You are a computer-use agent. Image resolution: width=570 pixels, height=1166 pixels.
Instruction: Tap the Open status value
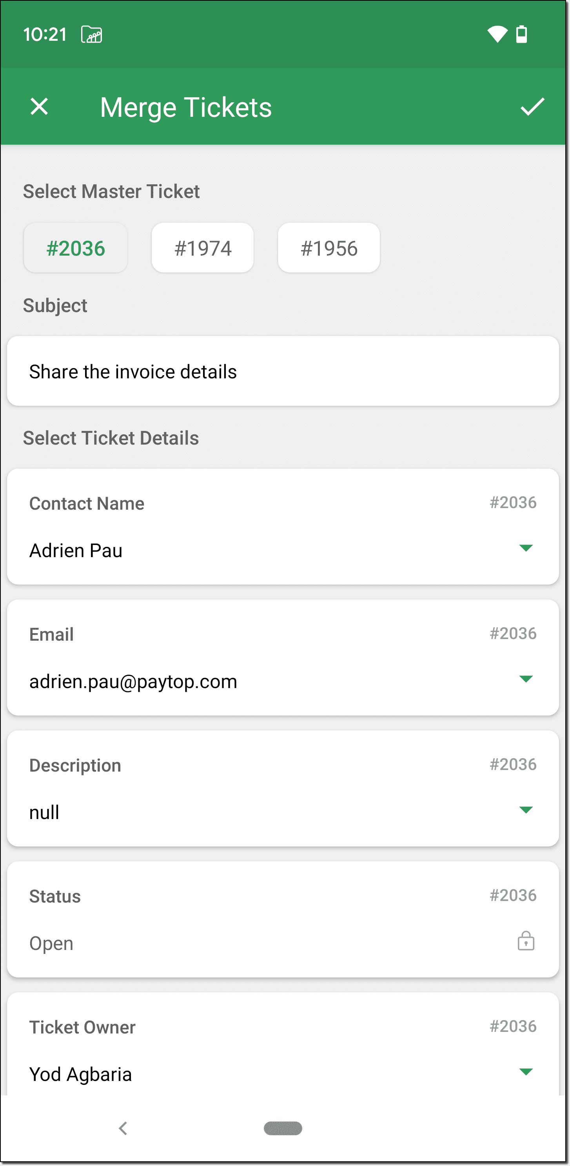(x=51, y=943)
